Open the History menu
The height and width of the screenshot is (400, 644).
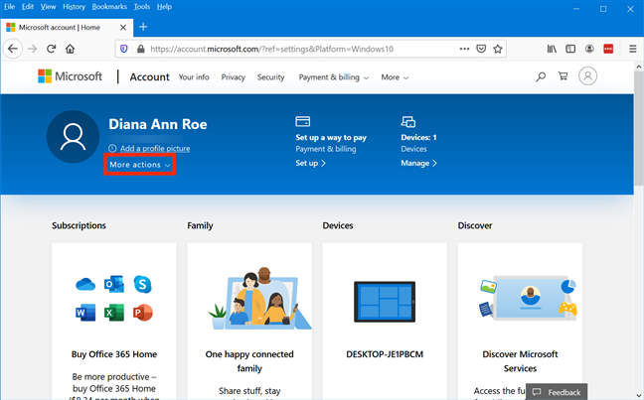(74, 7)
